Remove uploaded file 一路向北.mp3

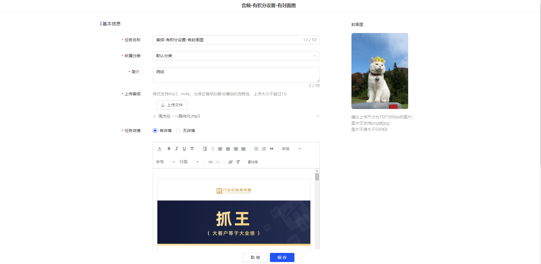click(318, 116)
